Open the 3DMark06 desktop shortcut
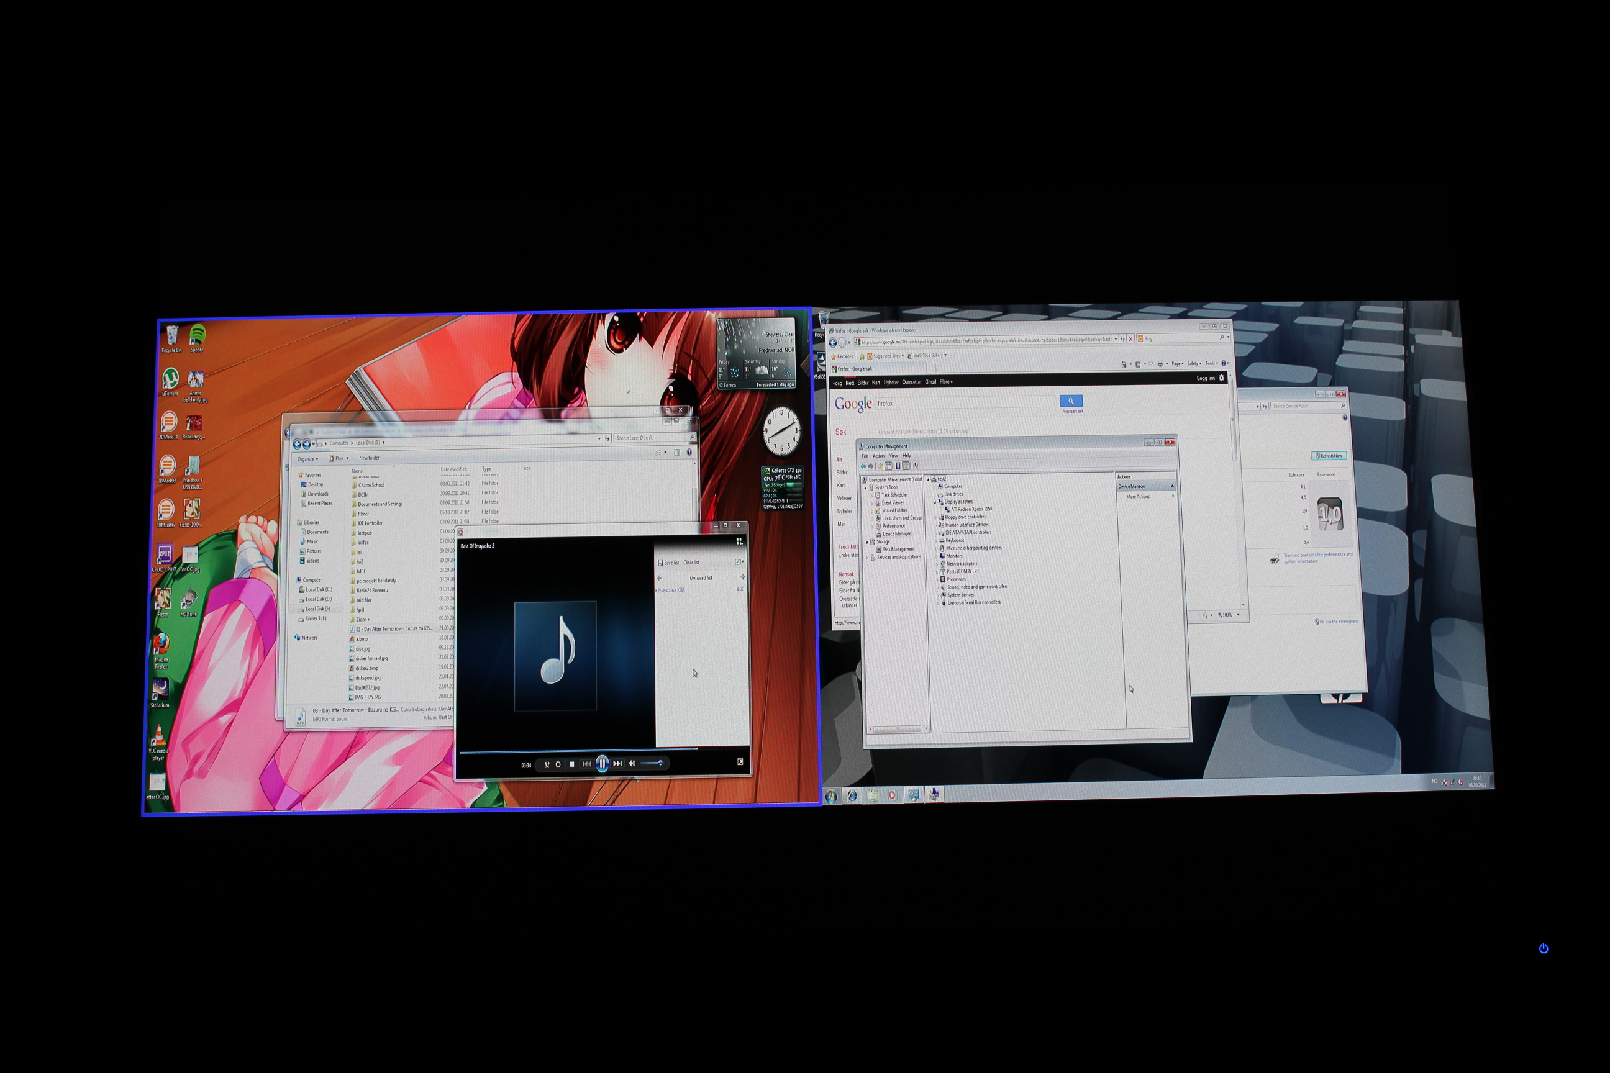The image size is (1610, 1073). 166,514
